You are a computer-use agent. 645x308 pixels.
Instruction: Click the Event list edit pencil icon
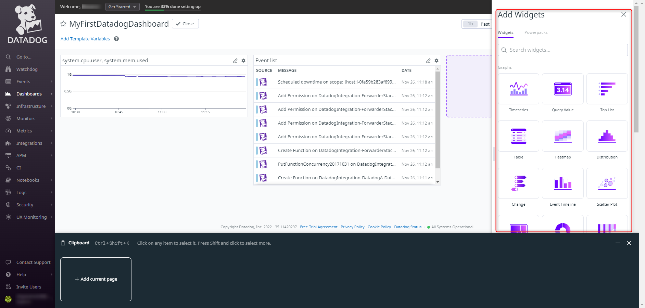[428, 61]
